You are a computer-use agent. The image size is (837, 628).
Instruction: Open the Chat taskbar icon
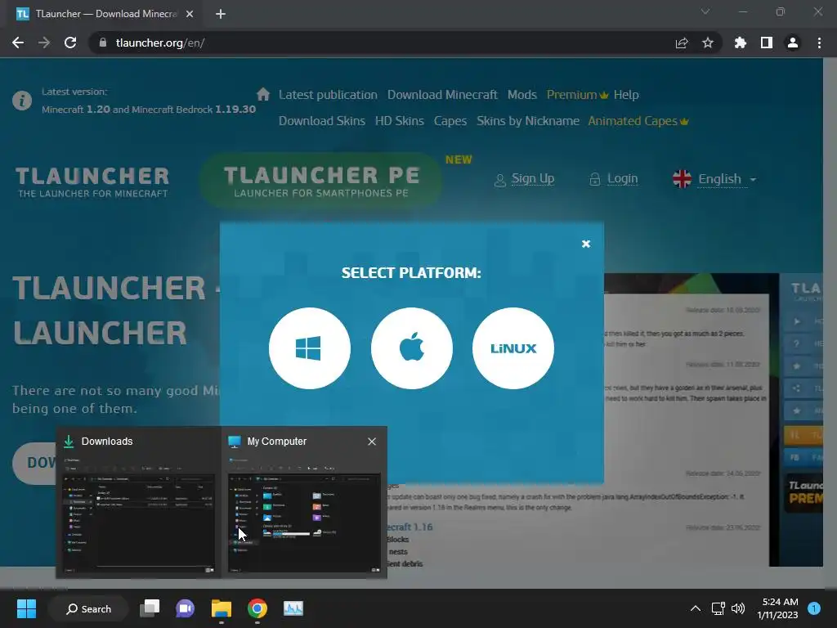(185, 608)
